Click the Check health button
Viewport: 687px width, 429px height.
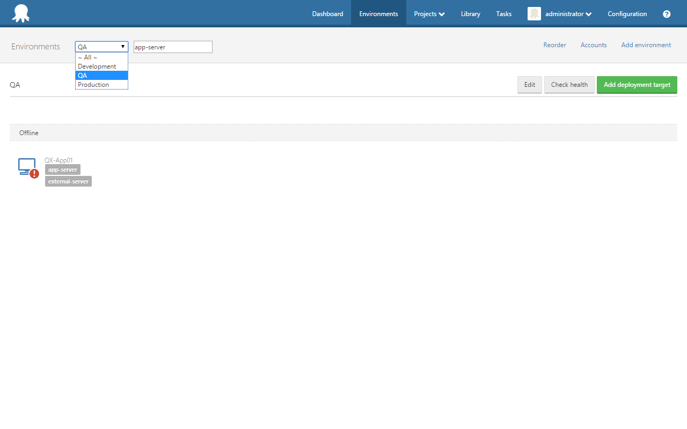[x=569, y=84]
